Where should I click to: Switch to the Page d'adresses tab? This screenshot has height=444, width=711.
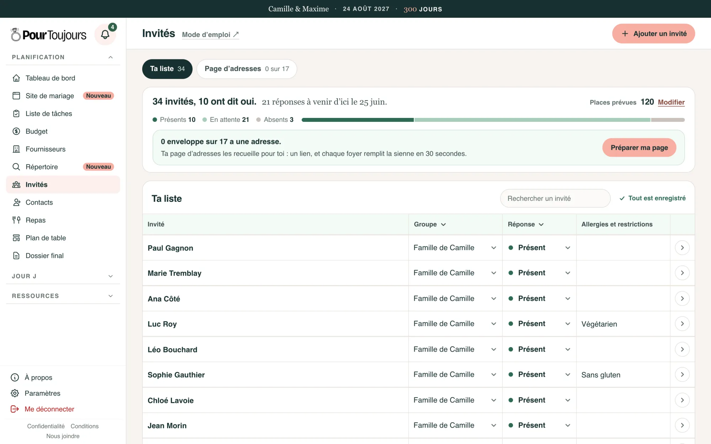pos(247,69)
